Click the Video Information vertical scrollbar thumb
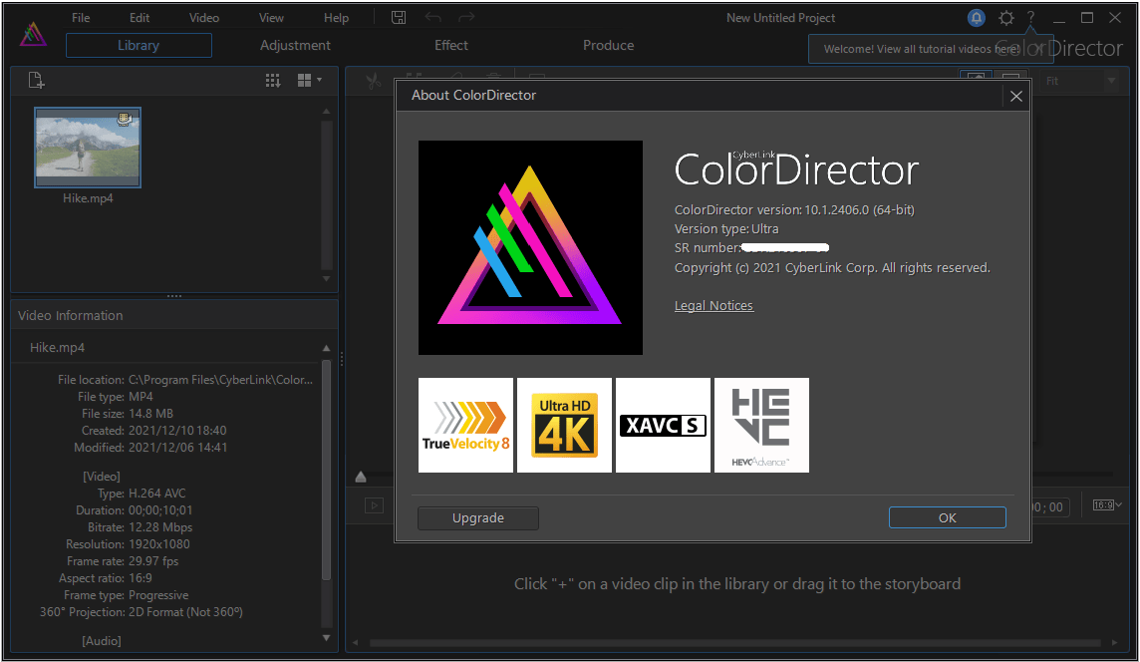The width and height of the screenshot is (1140, 662). coord(327,470)
